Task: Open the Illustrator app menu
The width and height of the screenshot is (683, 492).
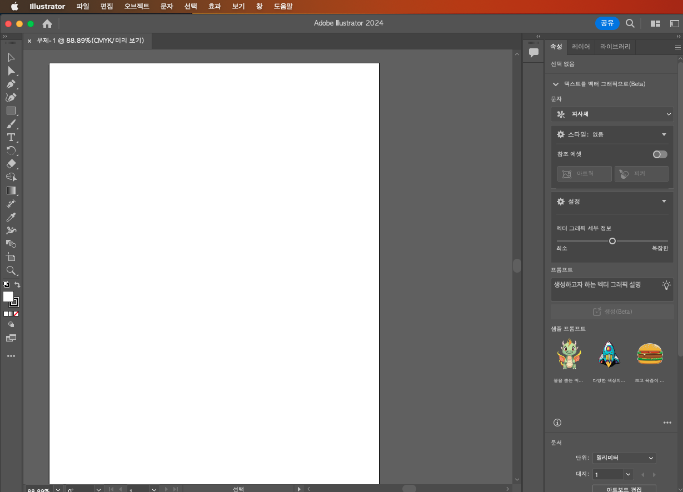Action: (x=47, y=6)
